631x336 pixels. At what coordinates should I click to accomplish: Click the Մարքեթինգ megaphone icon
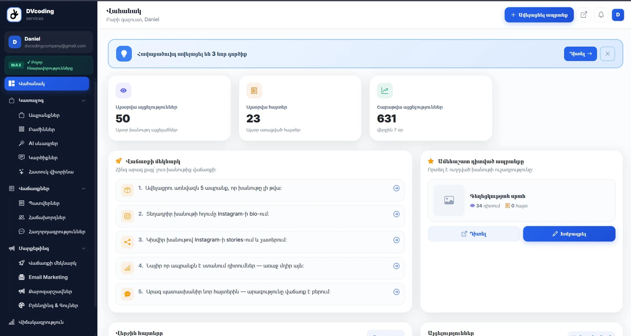point(12,248)
